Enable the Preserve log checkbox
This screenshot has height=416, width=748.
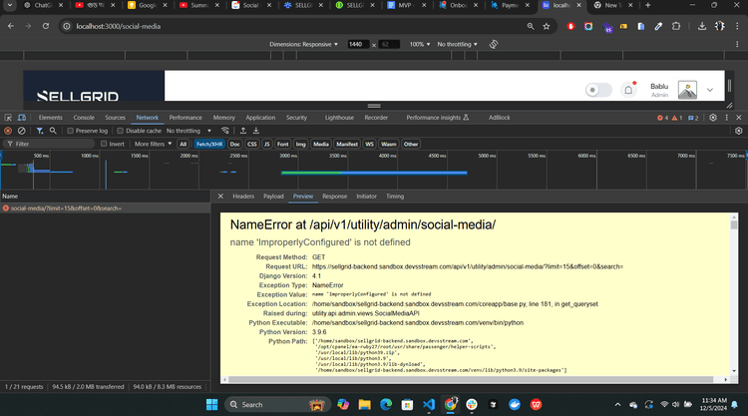click(72, 131)
